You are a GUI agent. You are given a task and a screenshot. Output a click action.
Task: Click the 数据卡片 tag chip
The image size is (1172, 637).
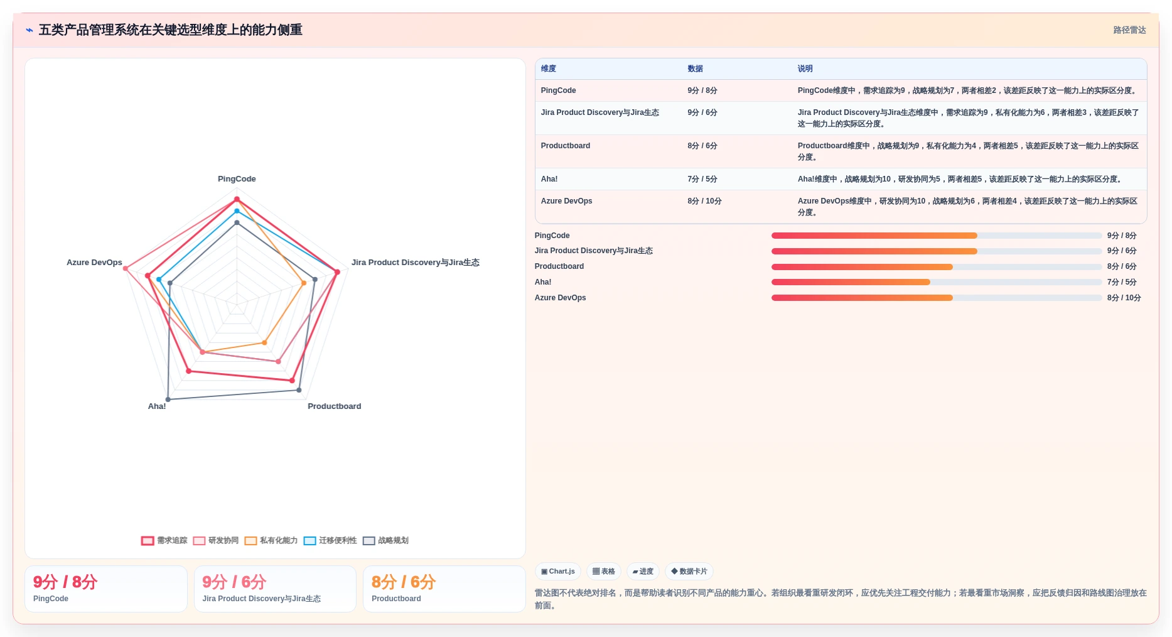[689, 572]
